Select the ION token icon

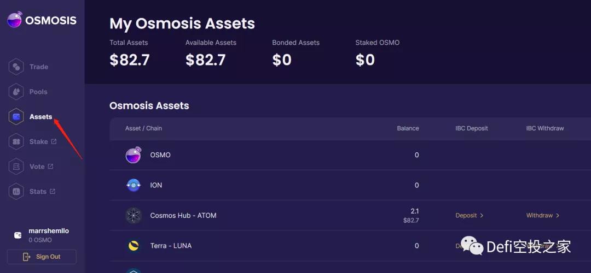tap(134, 185)
